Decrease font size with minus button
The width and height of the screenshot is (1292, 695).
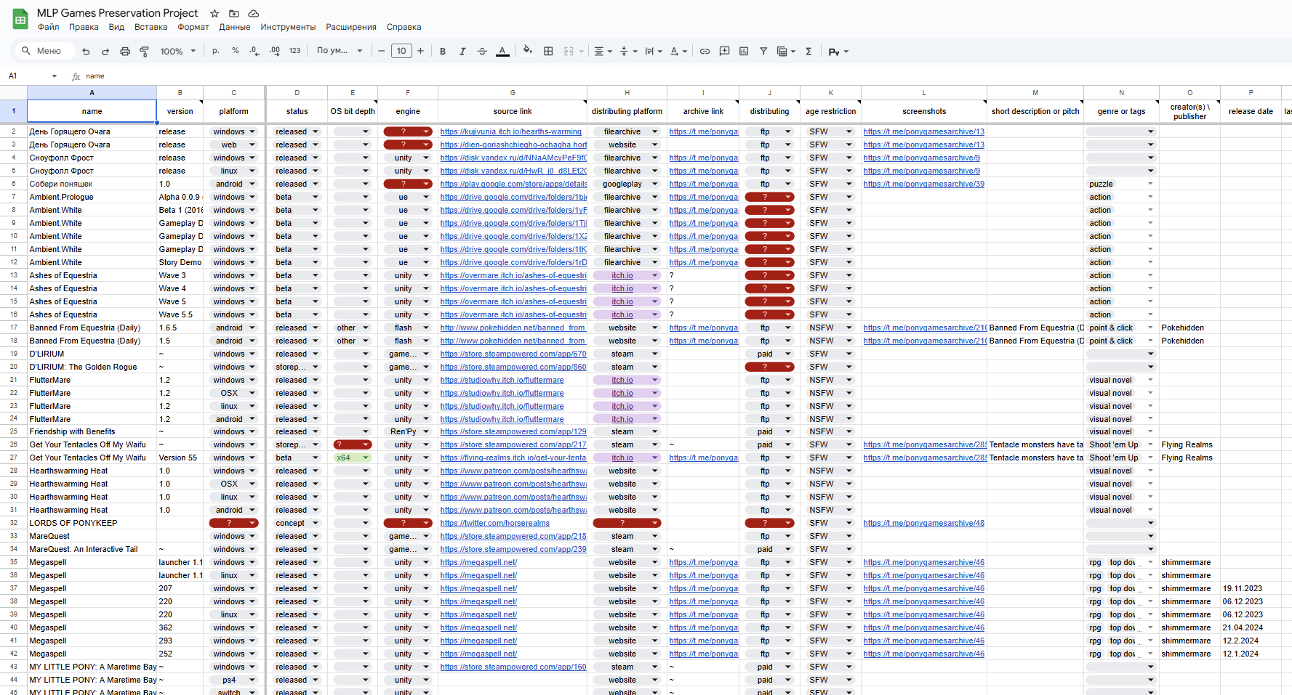(381, 51)
